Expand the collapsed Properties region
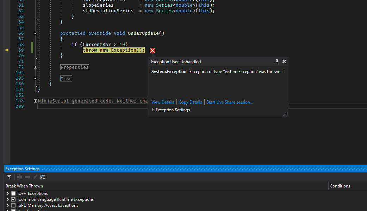This screenshot has height=211, width=367. coord(35,67)
